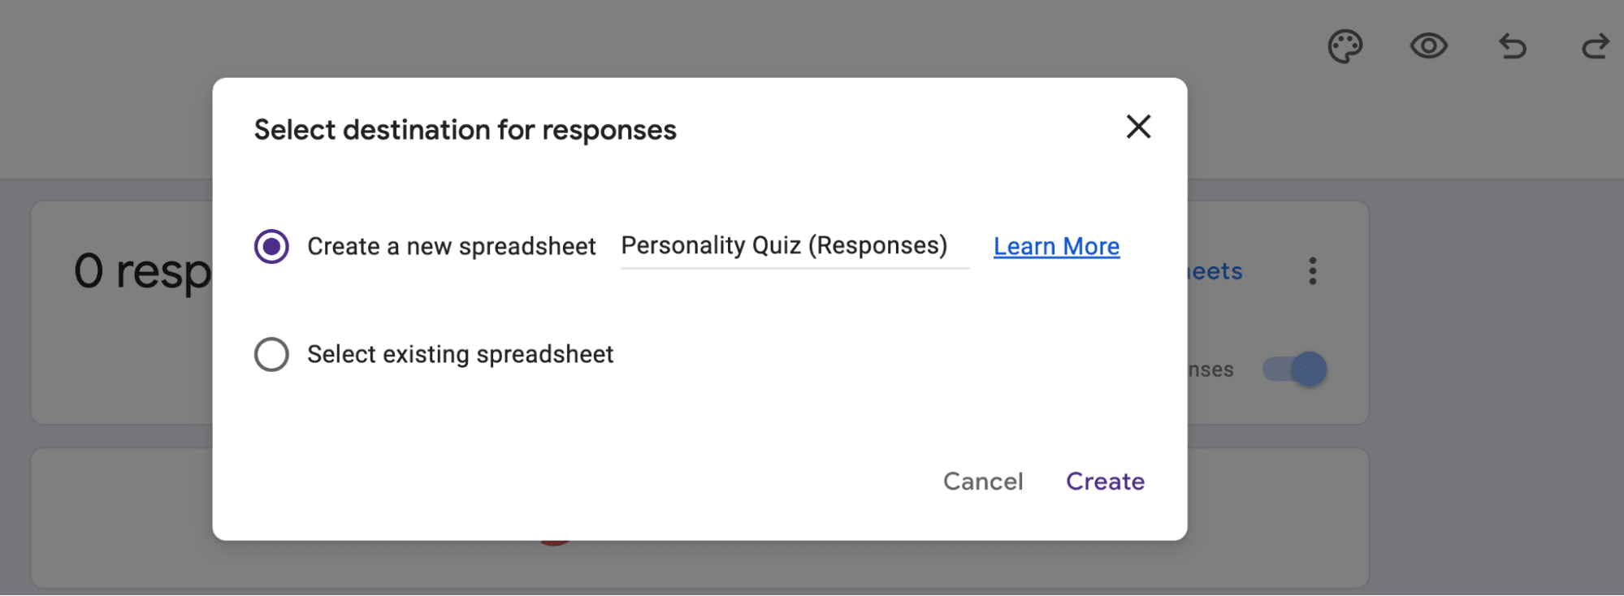The image size is (1624, 596).
Task: Undo the last change
Action: (x=1513, y=46)
